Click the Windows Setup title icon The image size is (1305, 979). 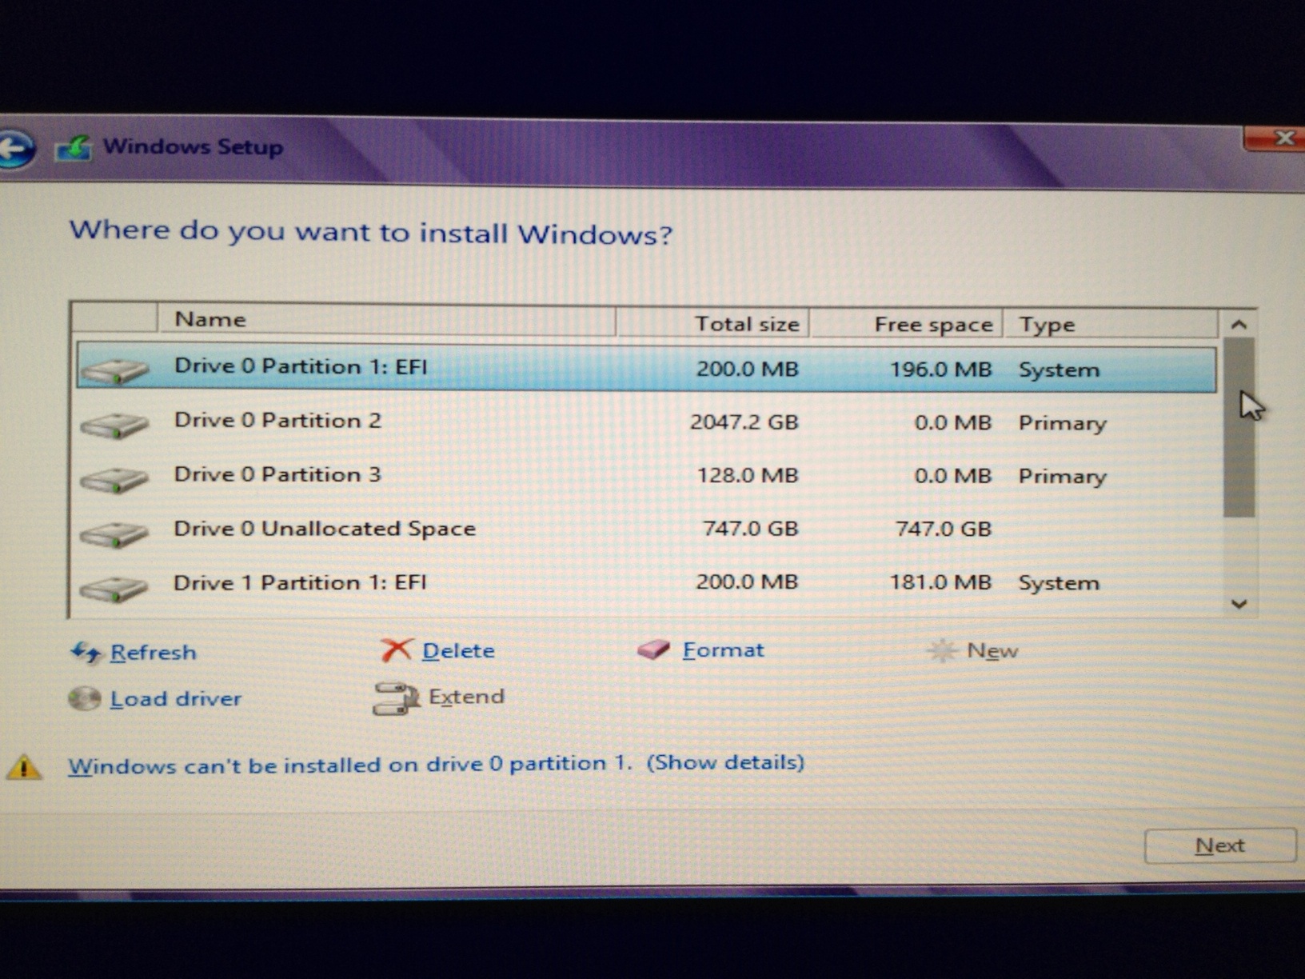73,148
